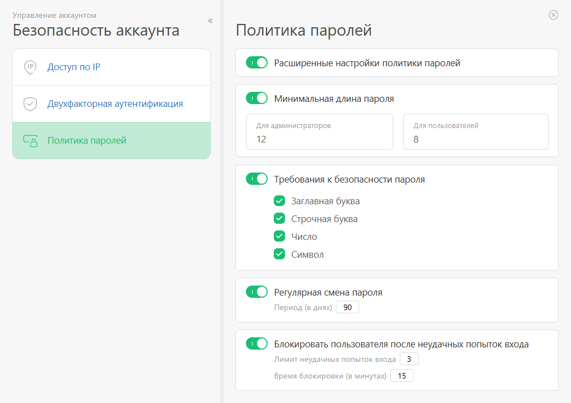Collapse the sidebar with double chevron

(x=210, y=21)
